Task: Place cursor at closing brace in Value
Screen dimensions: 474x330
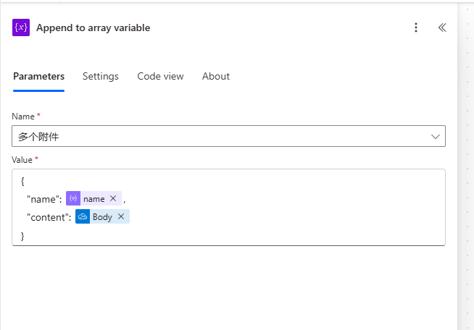Action: coord(22,236)
